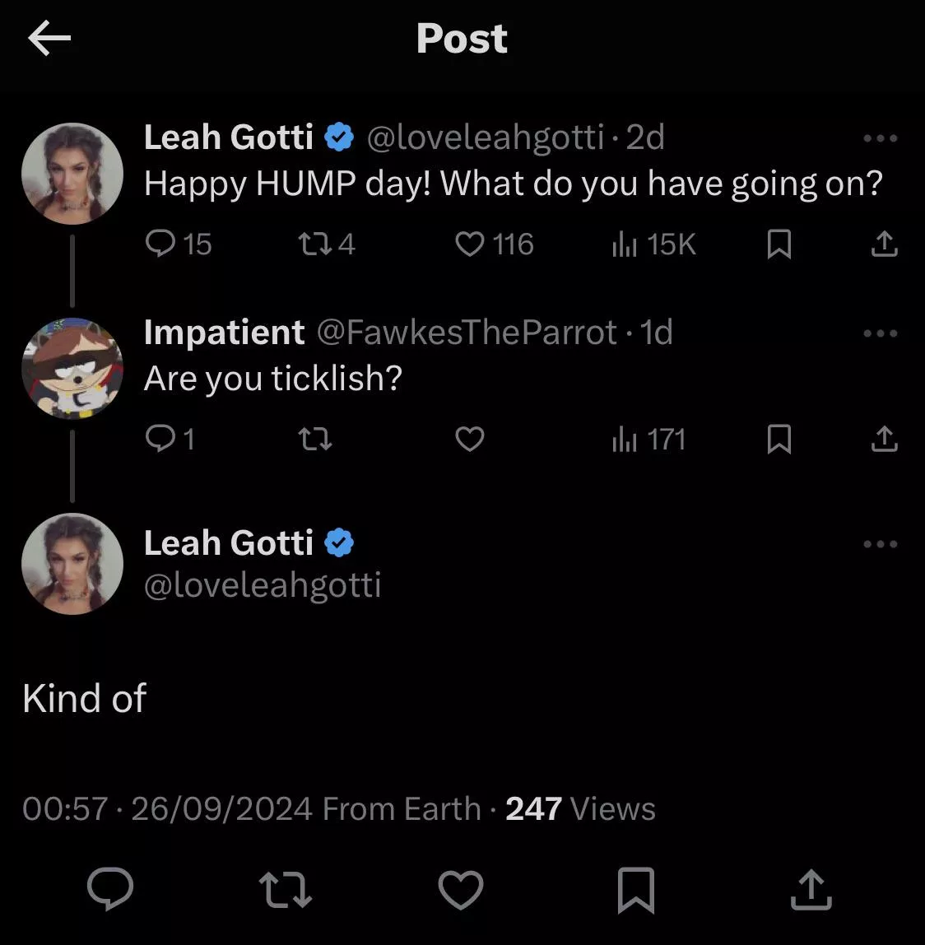Open more options on Happy HUMP day post

pyautogui.click(x=881, y=138)
